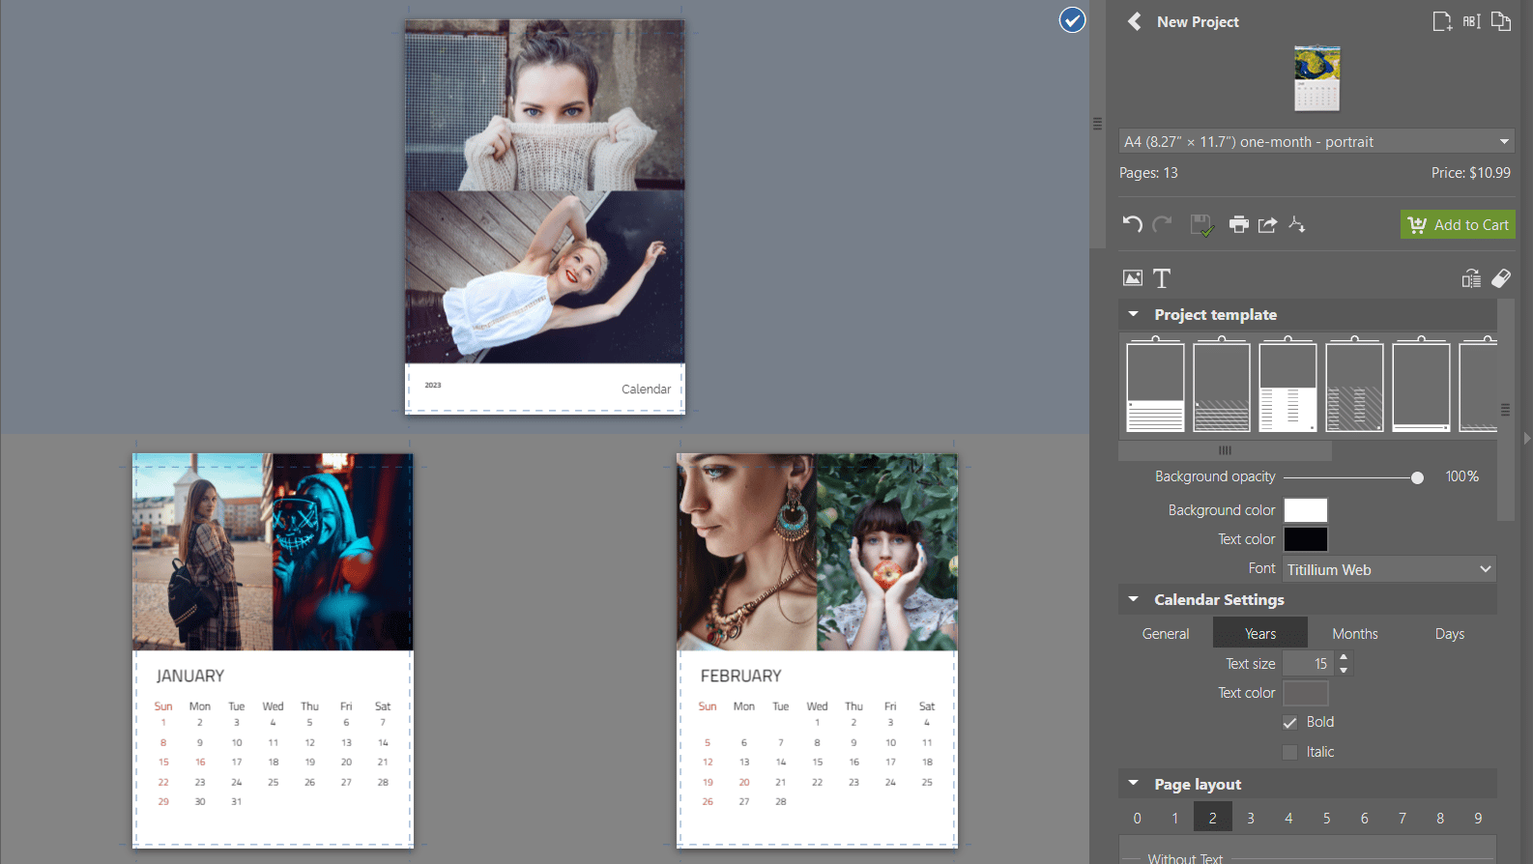Click the Add to Cart button
Image resolution: width=1533 pixels, height=864 pixels.
coord(1458,225)
